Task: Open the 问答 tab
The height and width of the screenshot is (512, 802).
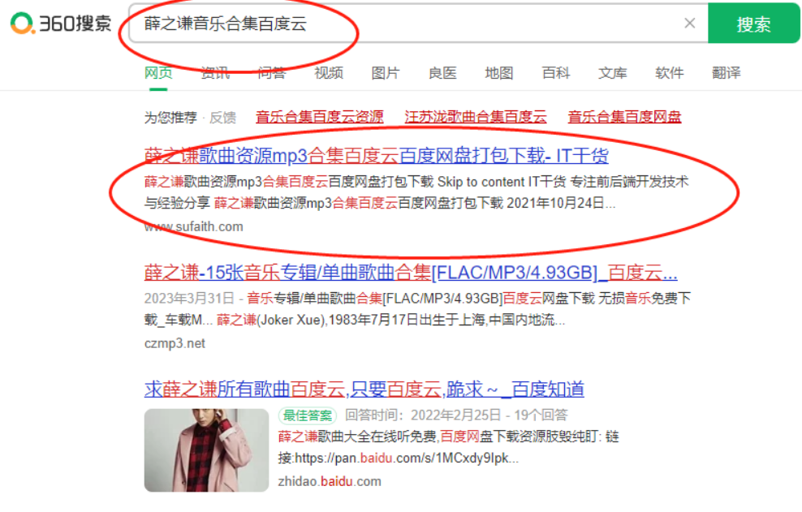Action: click(272, 73)
